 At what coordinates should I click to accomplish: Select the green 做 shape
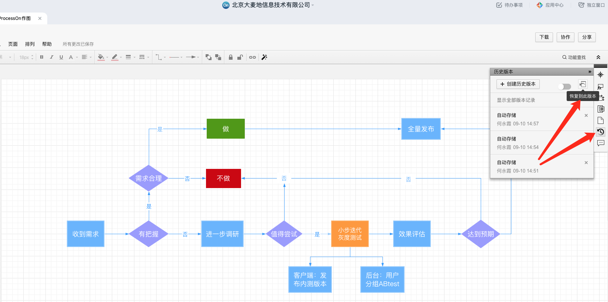(x=226, y=129)
